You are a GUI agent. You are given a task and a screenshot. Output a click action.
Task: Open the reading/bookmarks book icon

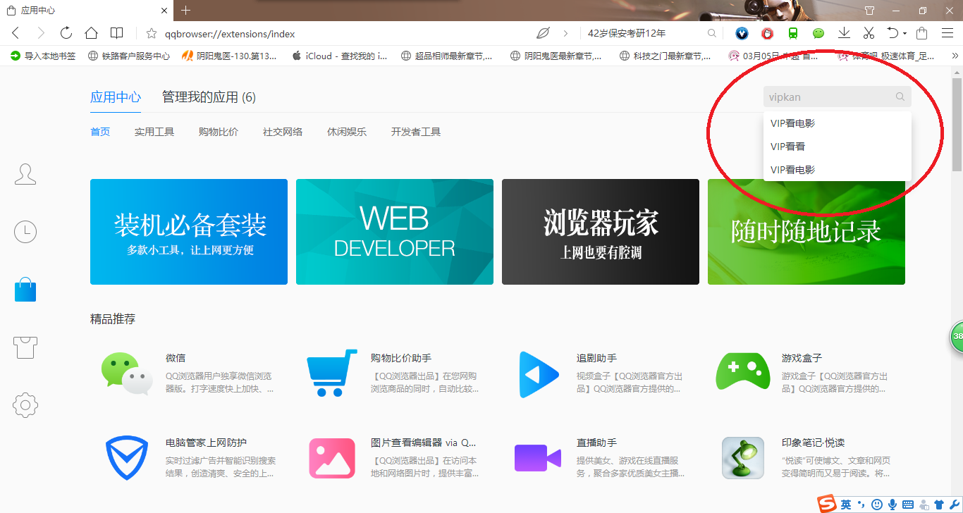(117, 33)
